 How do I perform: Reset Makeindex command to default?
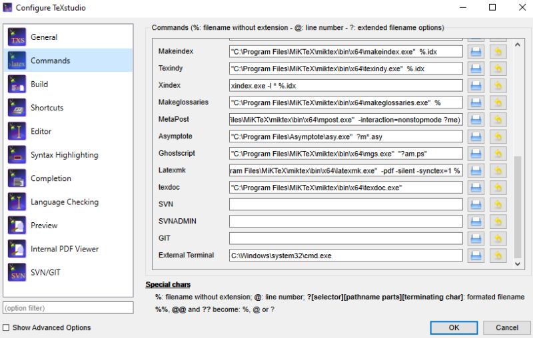[498, 52]
